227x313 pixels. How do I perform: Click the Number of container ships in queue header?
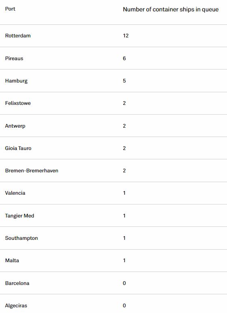pos(171,10)
